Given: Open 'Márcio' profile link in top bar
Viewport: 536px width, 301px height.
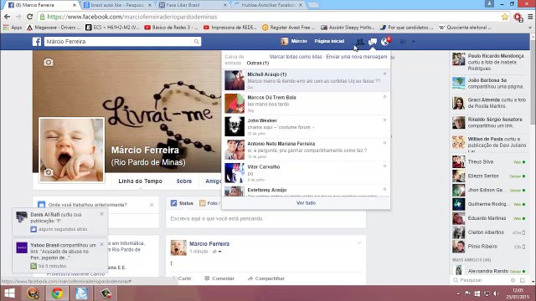Looking at the screenshot, I should 294,41.
